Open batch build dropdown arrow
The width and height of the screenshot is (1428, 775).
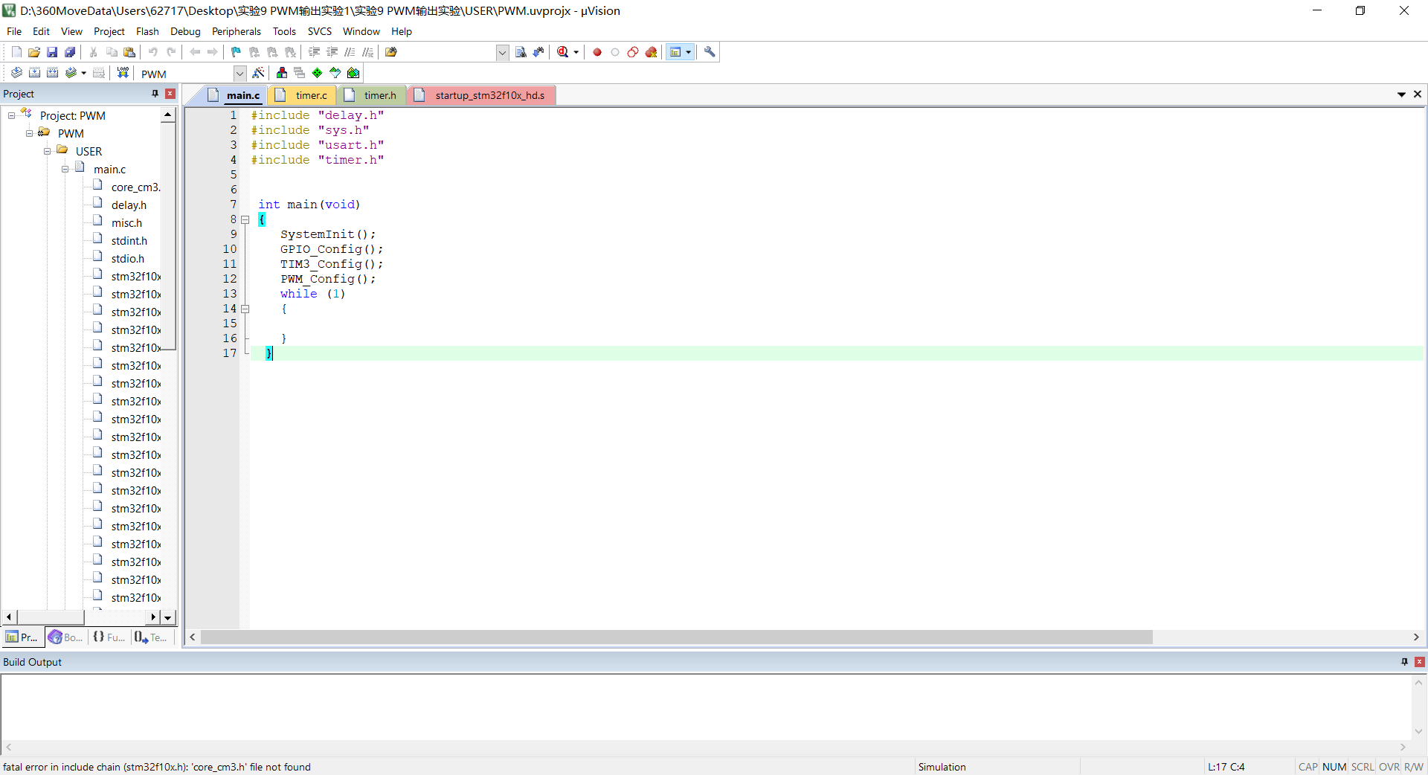(x=83, y=73)
